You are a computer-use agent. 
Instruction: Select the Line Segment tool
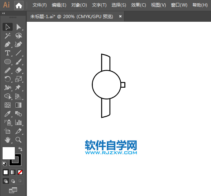18,53
